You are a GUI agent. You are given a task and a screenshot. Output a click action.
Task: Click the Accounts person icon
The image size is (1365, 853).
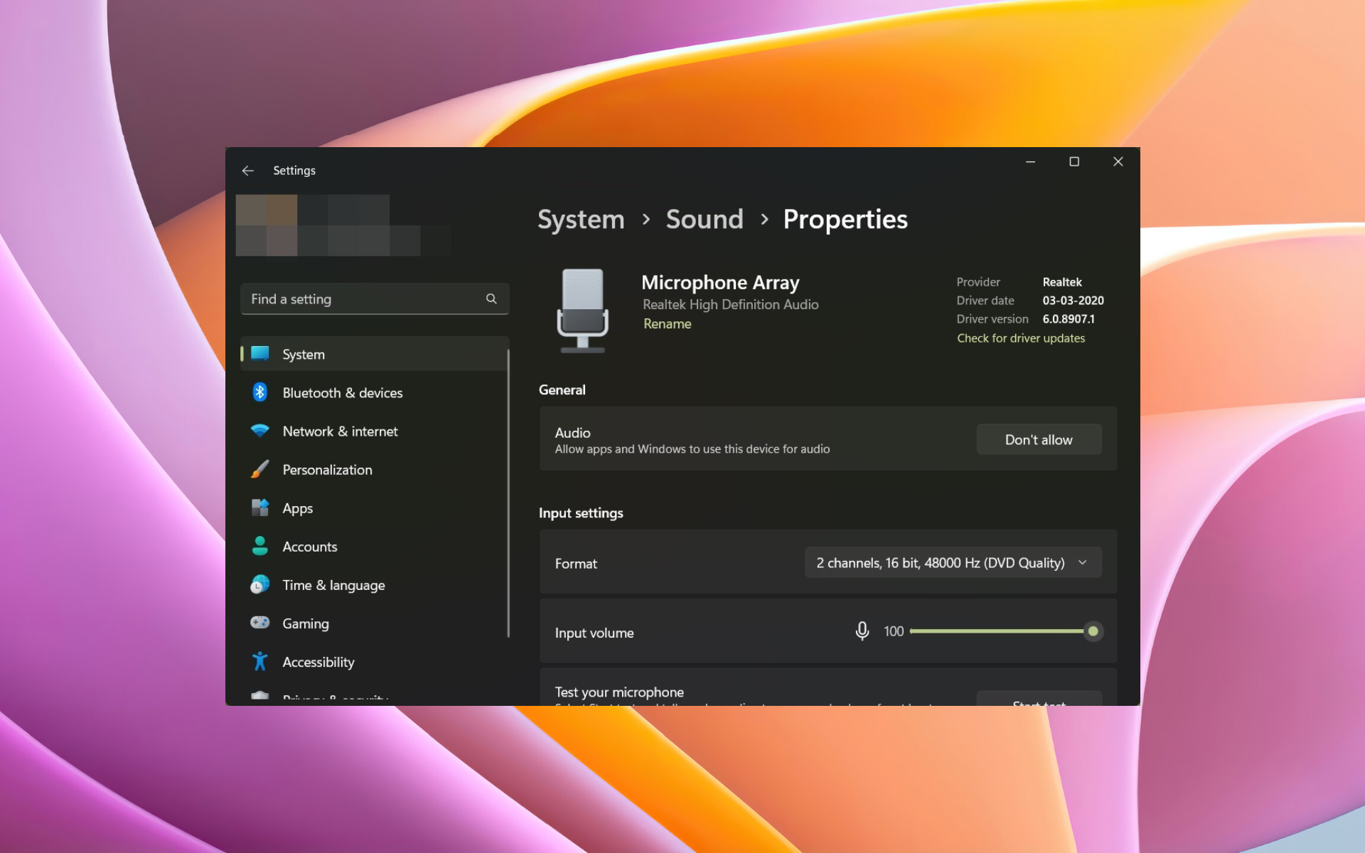click(260, 546)
